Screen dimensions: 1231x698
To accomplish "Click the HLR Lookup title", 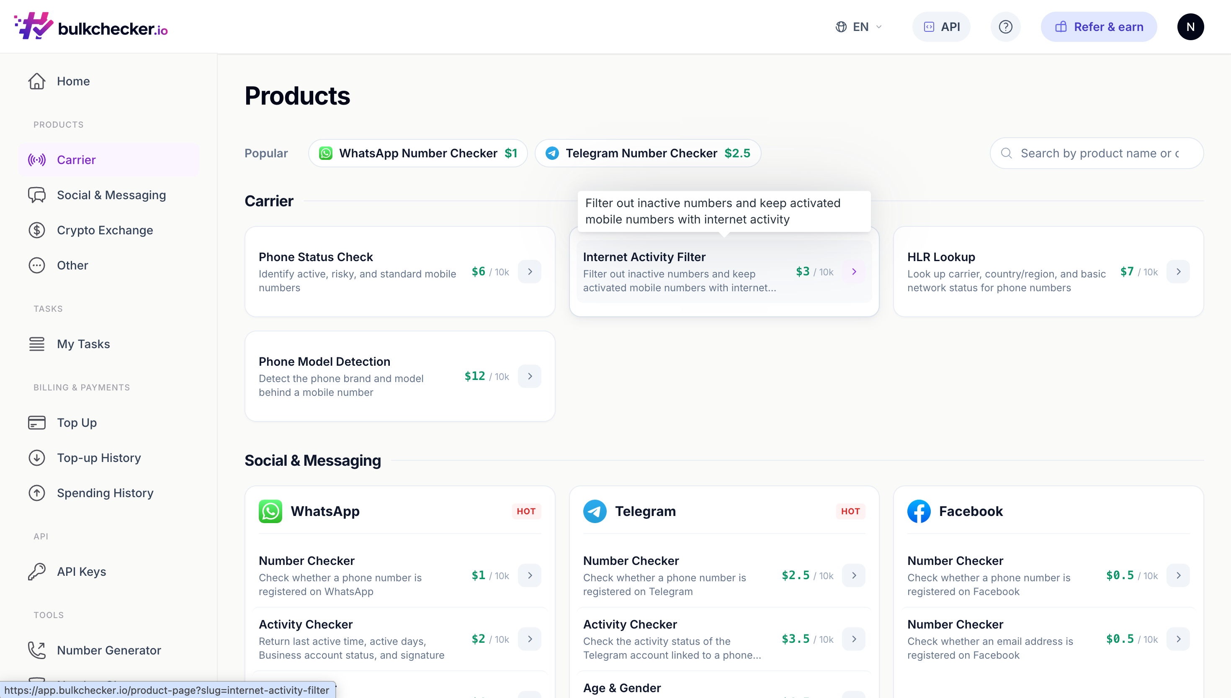I will click(x=941, y=257).
